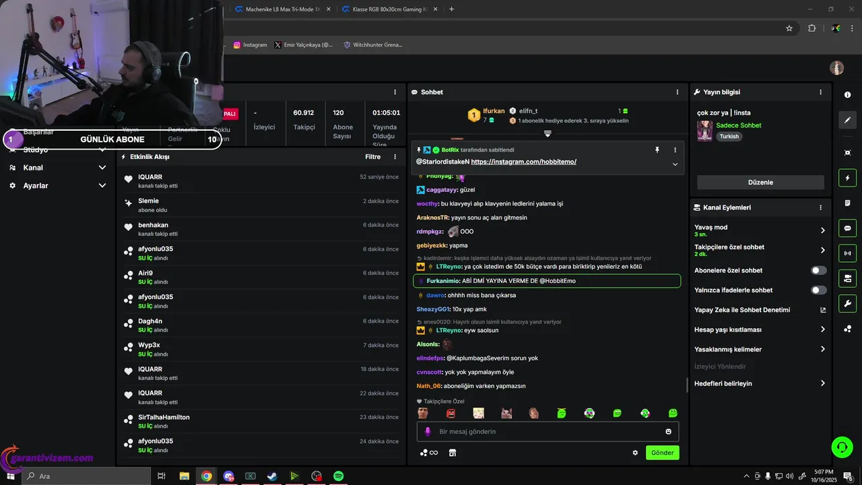Open Steam from the taskbar
This screenshot has height=485, width=862.
click(x=272, y=476)
